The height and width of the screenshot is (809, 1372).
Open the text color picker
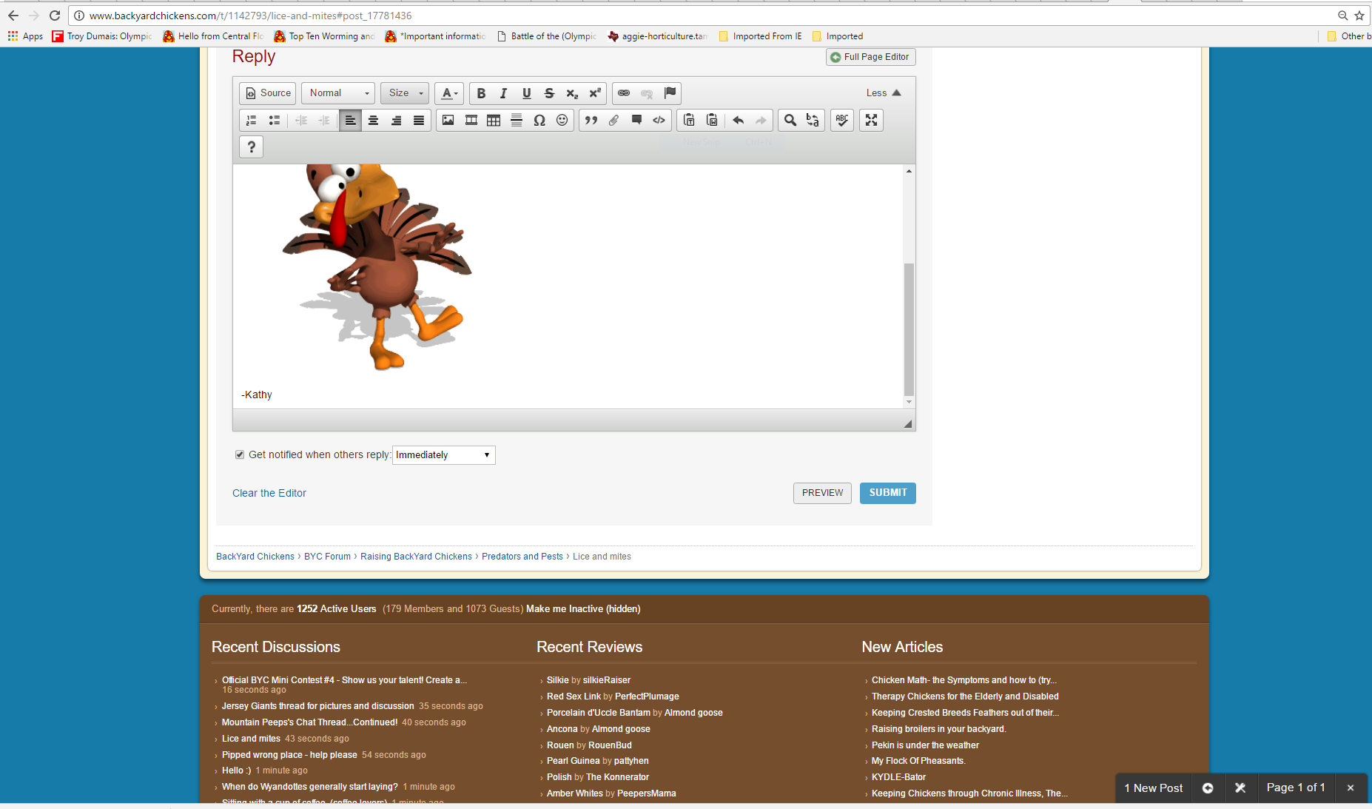[449, 93]
